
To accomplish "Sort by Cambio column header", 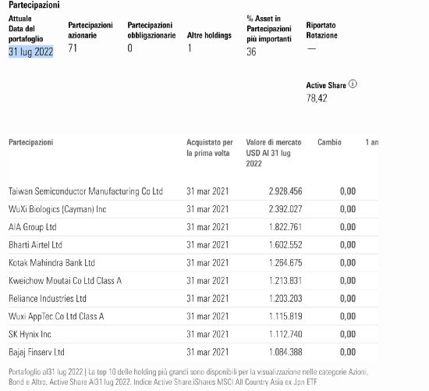I will [x=329, y=142].
